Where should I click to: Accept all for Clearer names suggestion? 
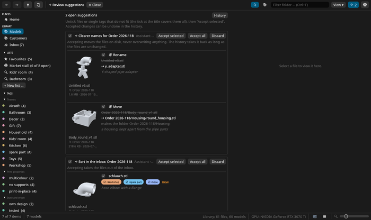(198, 36)
